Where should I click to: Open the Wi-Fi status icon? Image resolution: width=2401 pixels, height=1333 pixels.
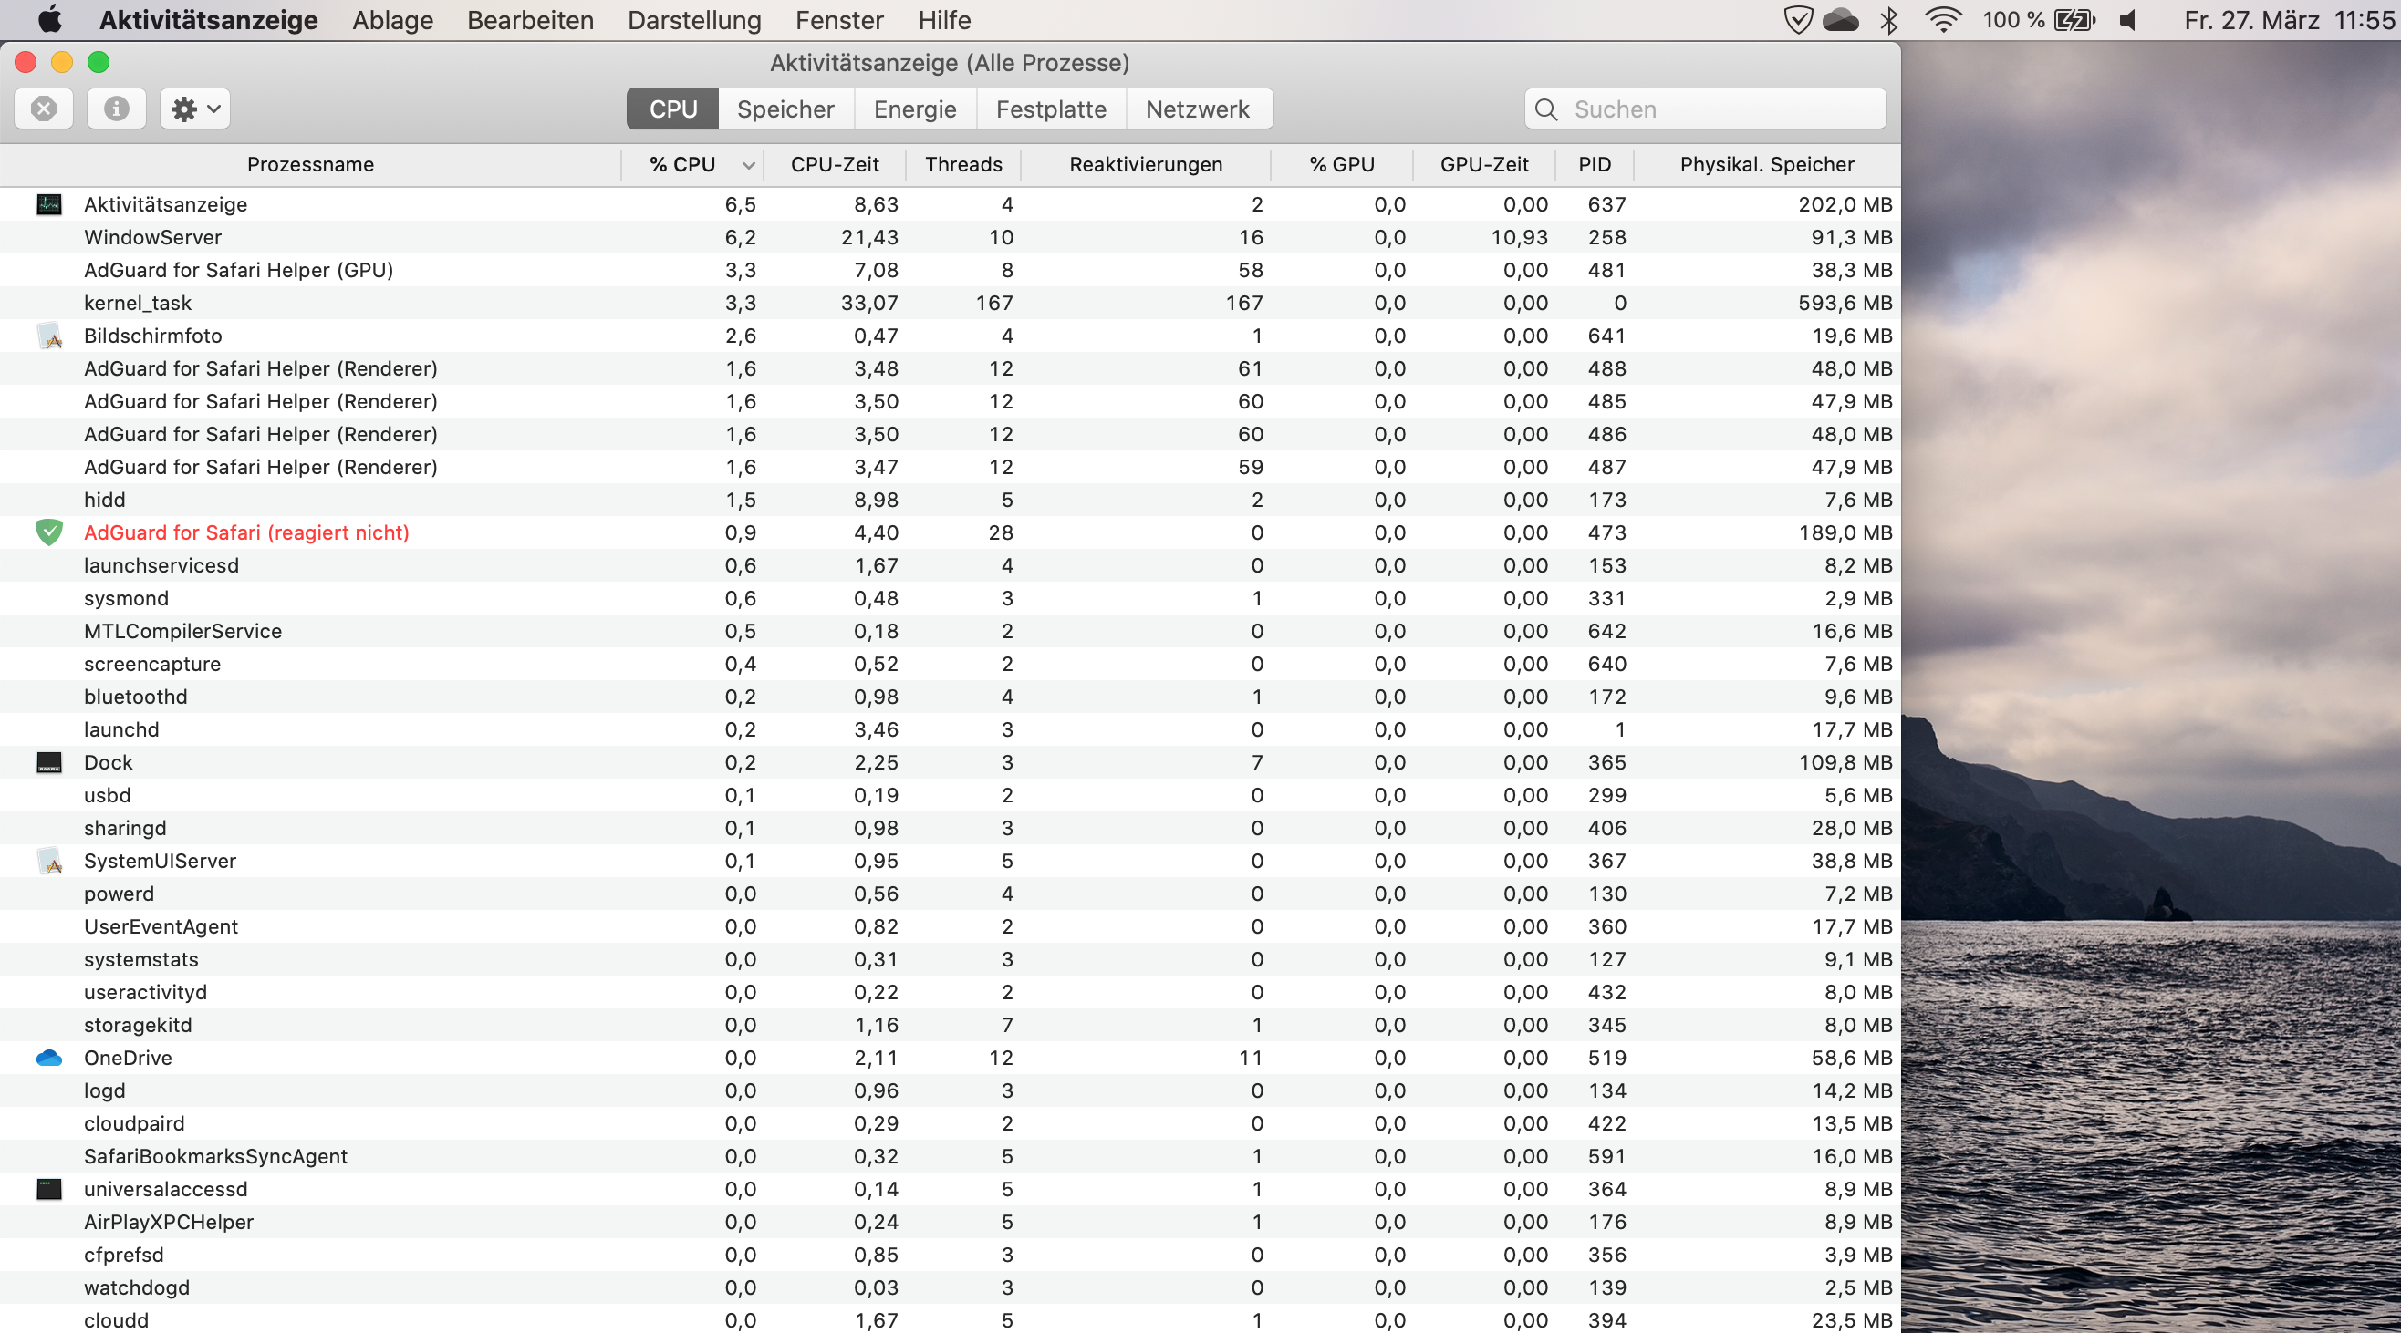pos(1943,19)
